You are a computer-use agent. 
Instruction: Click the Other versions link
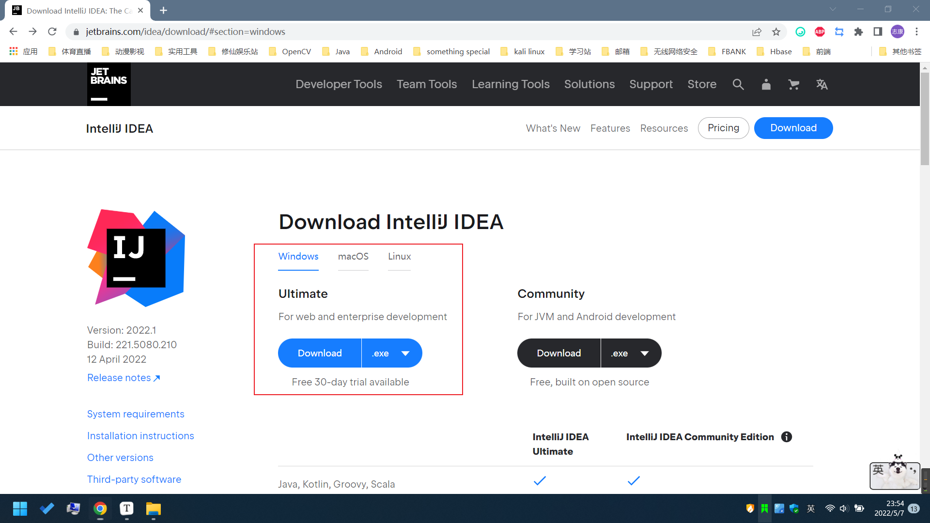coord(120,457)
